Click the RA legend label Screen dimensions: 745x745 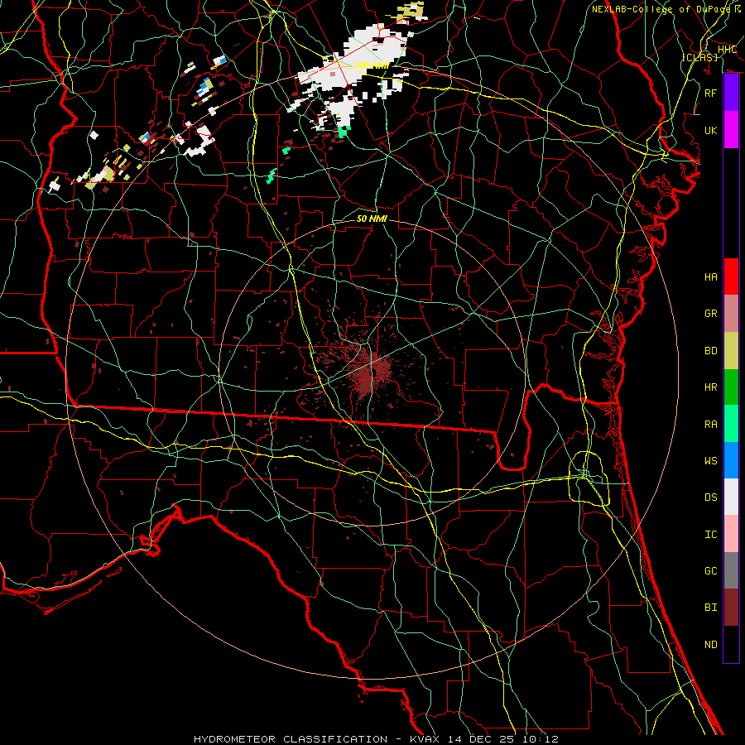[x=710, y=424]
